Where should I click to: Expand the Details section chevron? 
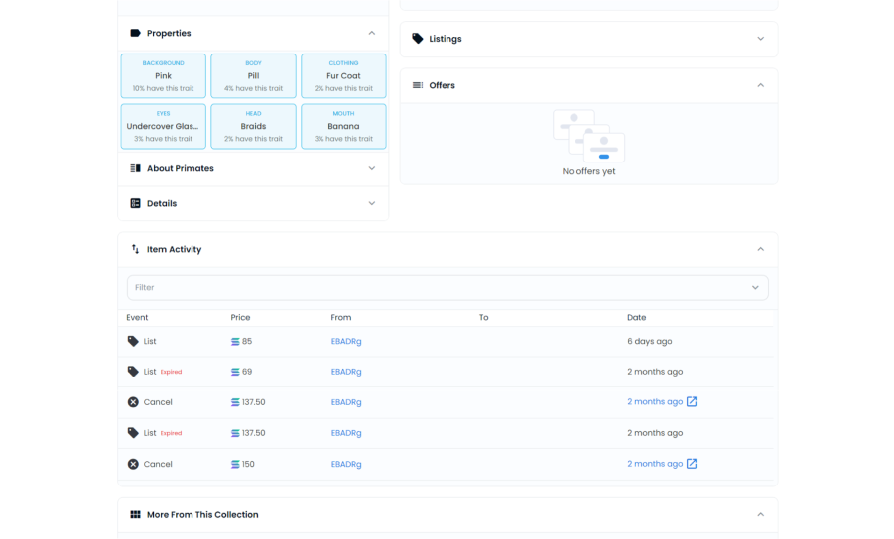coord(372,203)
